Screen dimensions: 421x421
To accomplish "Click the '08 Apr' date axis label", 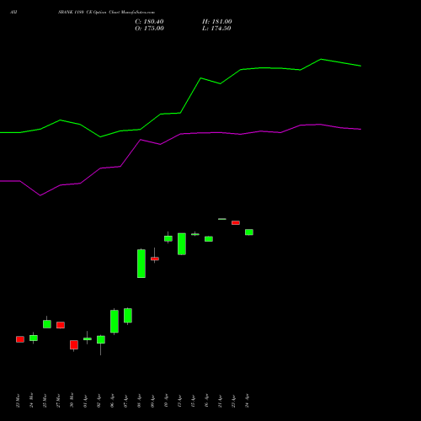I will point(139,401).
